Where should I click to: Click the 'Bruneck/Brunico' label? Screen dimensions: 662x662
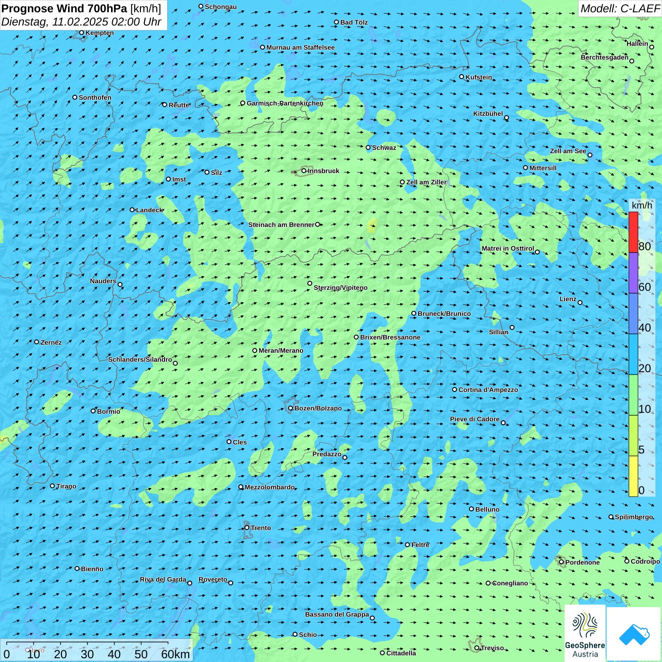[444, 314]
